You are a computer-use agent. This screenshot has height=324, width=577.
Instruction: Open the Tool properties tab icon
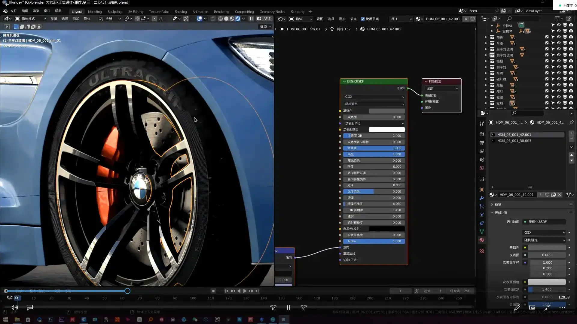pos(482,123)
